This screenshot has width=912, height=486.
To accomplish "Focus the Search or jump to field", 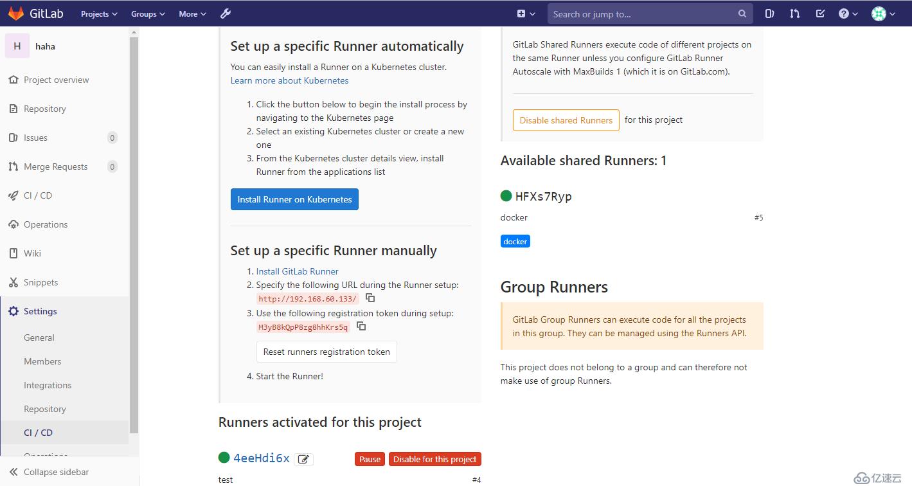I will pos(650,14).
